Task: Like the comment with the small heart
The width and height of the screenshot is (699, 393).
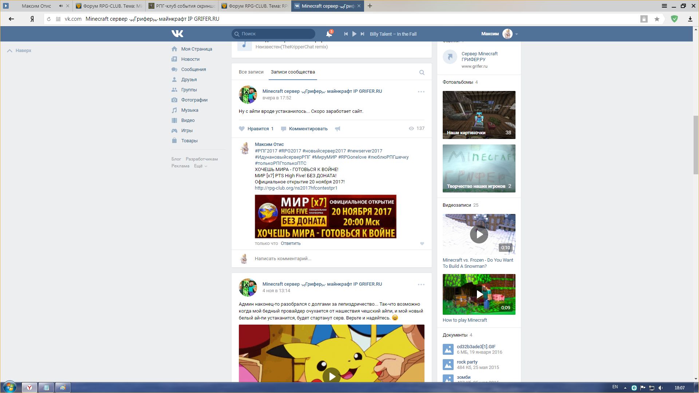Action: [x=422, y=243]
